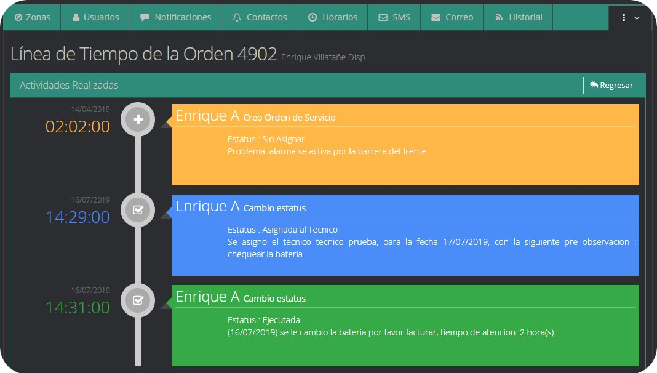Switch to the Usuarios tab
Viewport: 657px width, 373px height.
[95, 17]
